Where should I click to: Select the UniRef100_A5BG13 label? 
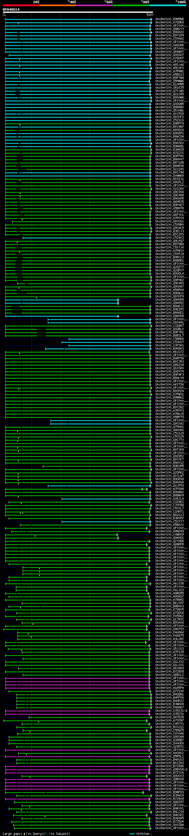tap(169, 75)
